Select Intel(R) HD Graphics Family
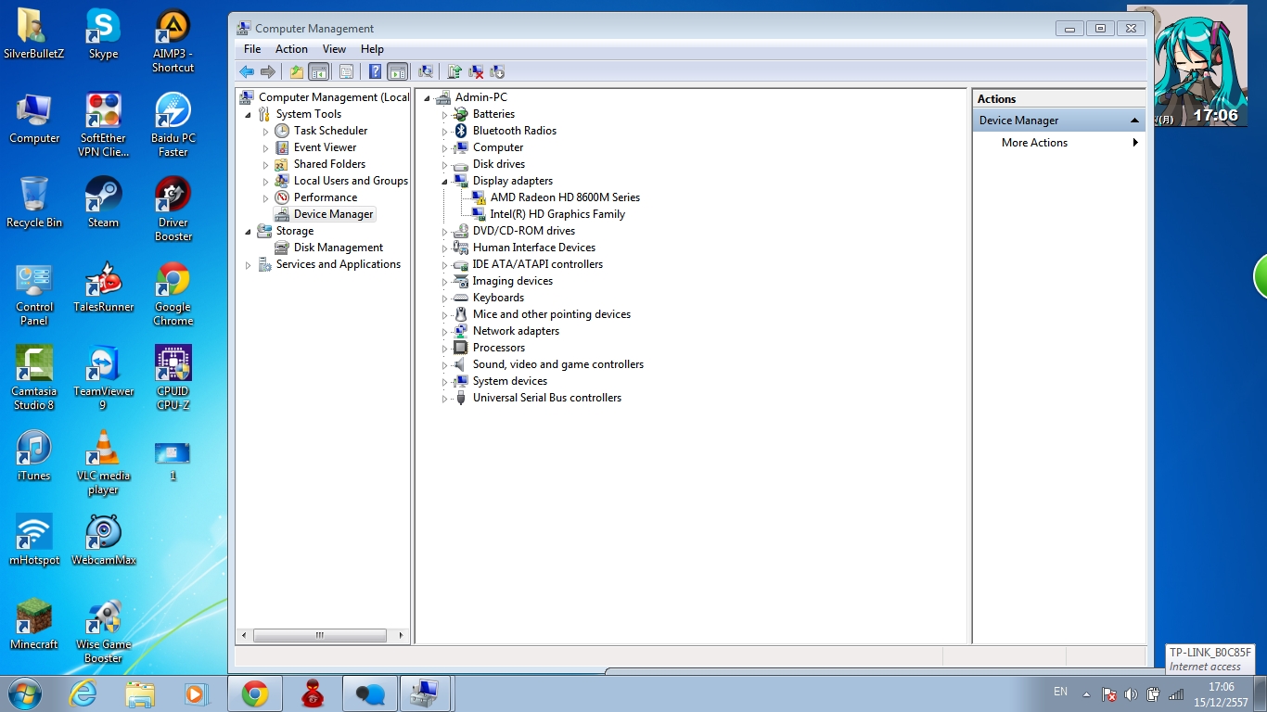Viewport: 1267px width, 712px height. [557, 214]
